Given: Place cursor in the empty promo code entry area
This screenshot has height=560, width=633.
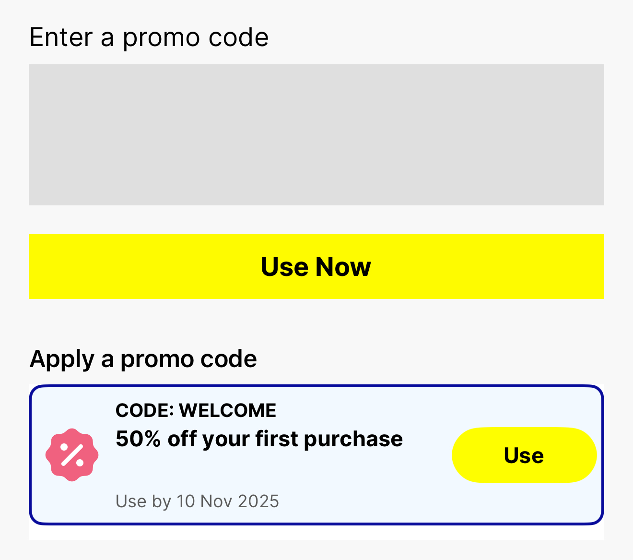Looking at the screenshot, I should click(x=316, y=135).
